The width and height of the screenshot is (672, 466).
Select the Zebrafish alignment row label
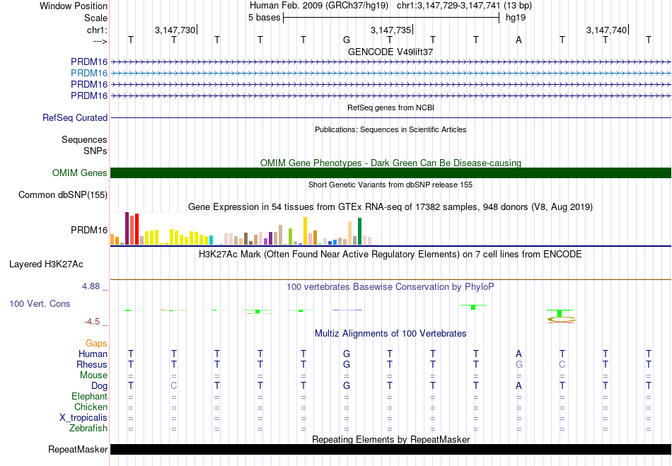[88, 429]
